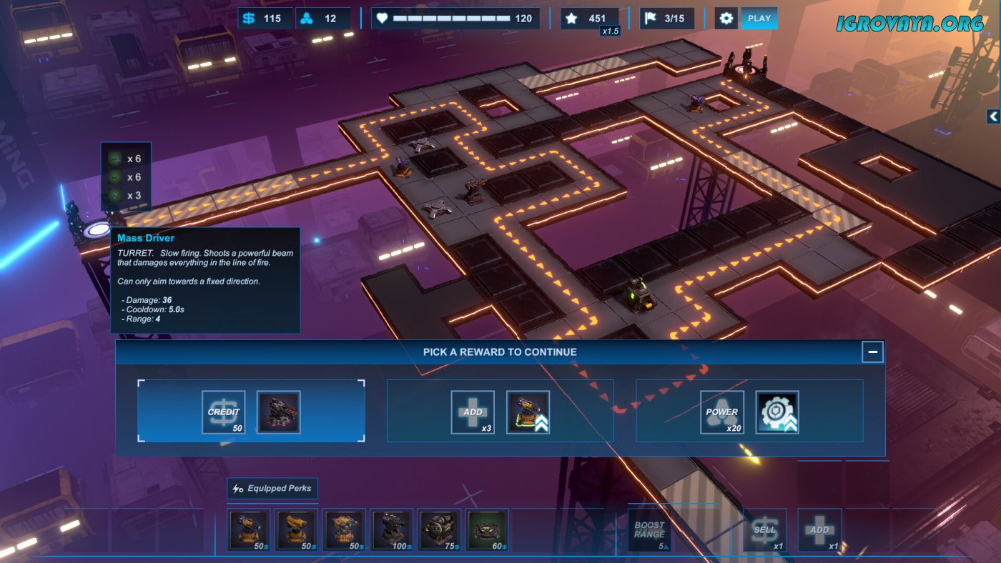This screenshot has height=563, width=1001.
Task: Click the ADD x1 button in bottom bar
Action: click(819, 530)
